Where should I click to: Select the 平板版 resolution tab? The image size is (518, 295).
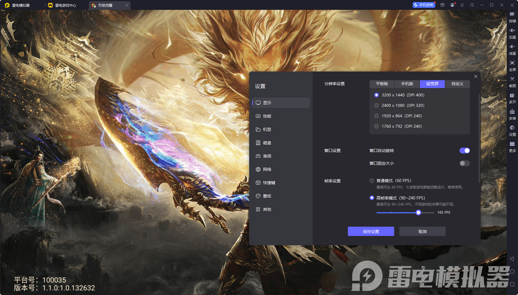(382, 84)
